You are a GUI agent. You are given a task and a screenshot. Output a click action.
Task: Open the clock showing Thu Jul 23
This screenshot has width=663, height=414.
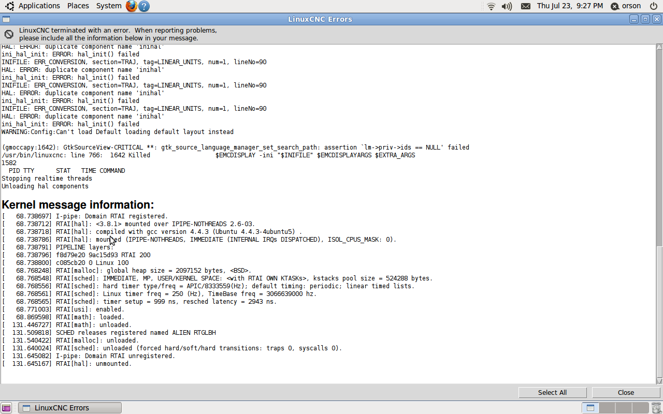click(570, 6)
